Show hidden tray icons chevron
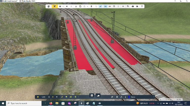This screenshot has height=106, width=190. tap(158, 103)
